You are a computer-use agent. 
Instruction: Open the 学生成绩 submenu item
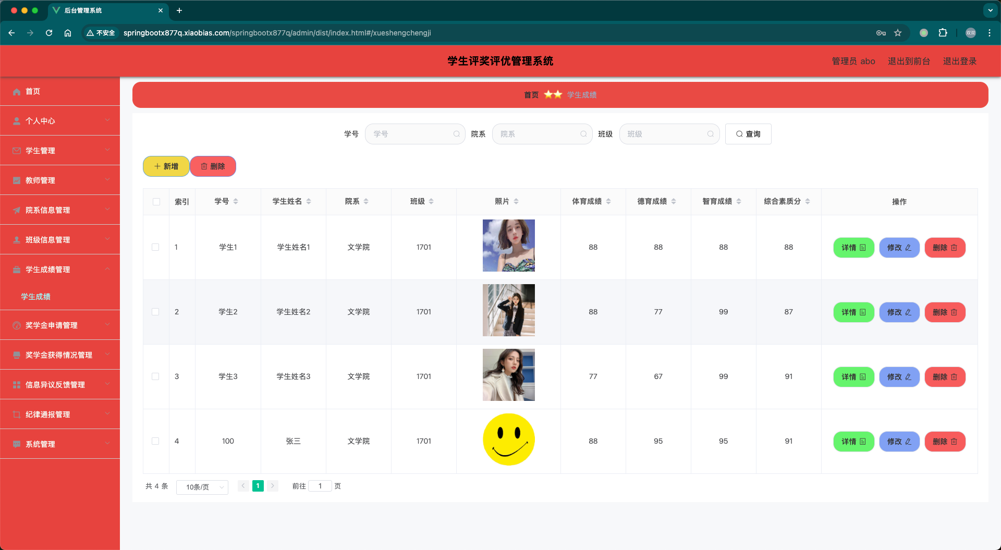[35, 297]
